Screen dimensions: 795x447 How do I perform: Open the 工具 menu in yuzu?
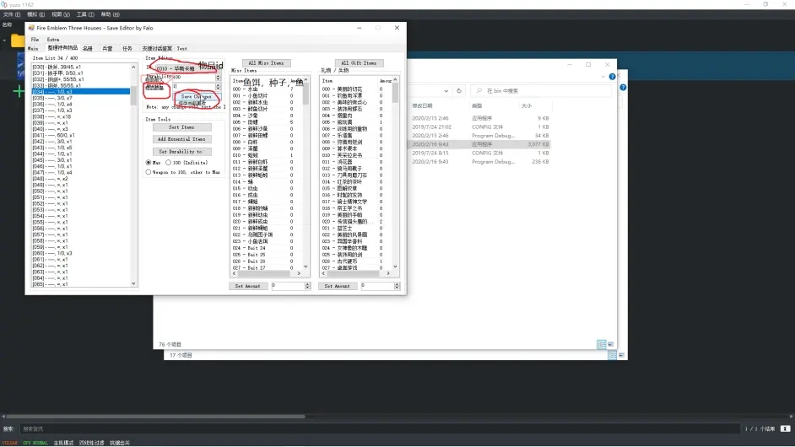84,14
